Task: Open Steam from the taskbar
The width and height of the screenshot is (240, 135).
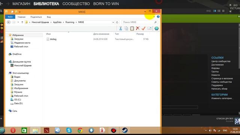Action: point(125,130)
